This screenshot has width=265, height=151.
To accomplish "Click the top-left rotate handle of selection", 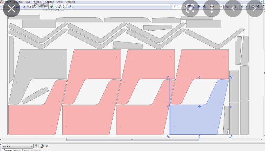I will [168, 77].
